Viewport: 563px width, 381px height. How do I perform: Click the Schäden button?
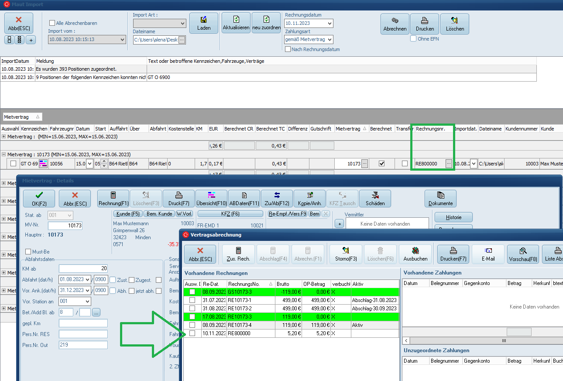tap(375, 199)
